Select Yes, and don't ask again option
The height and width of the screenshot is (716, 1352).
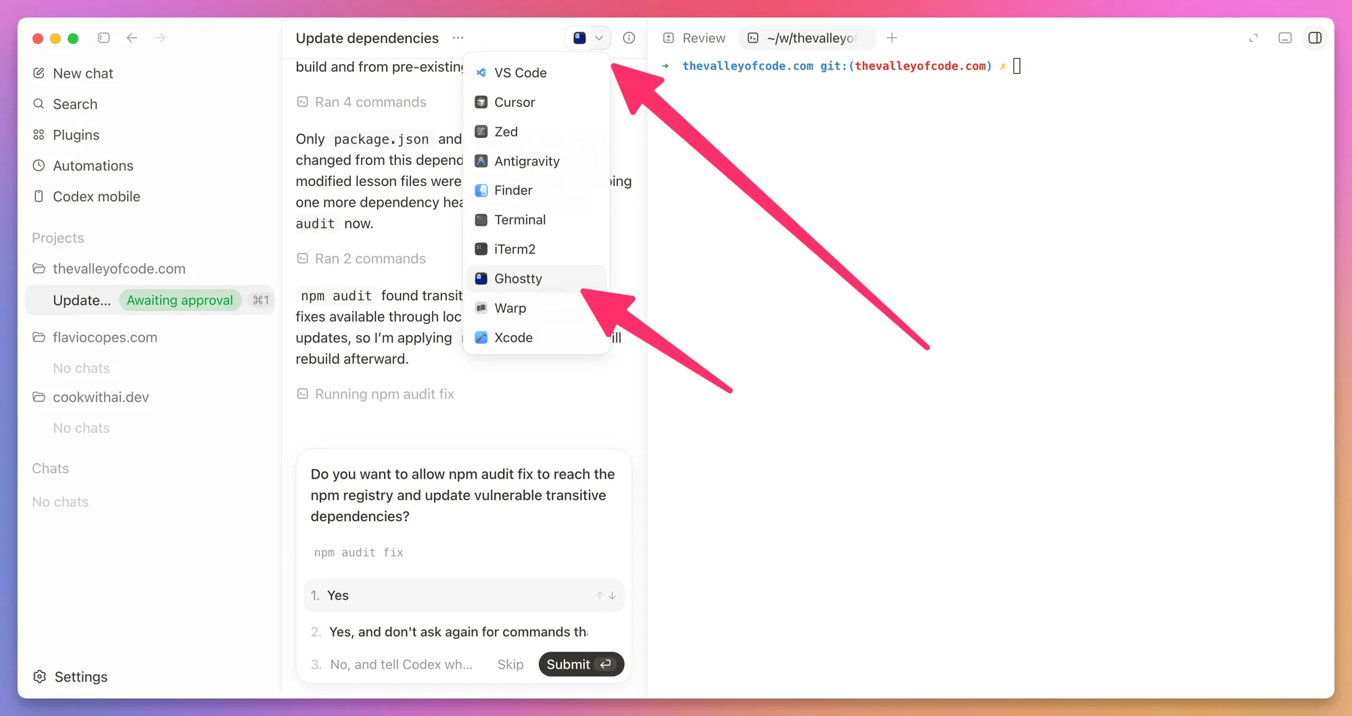(x=450, y=632)
